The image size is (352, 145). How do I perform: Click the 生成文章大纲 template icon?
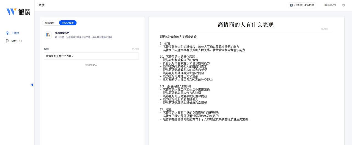[48, 35]
